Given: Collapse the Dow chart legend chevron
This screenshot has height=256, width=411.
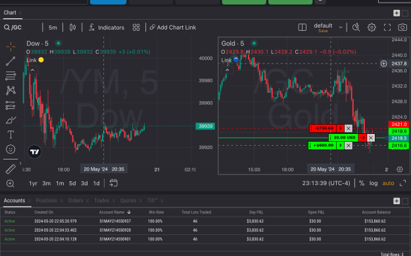Looking at the screenshot, I should 32,70.
